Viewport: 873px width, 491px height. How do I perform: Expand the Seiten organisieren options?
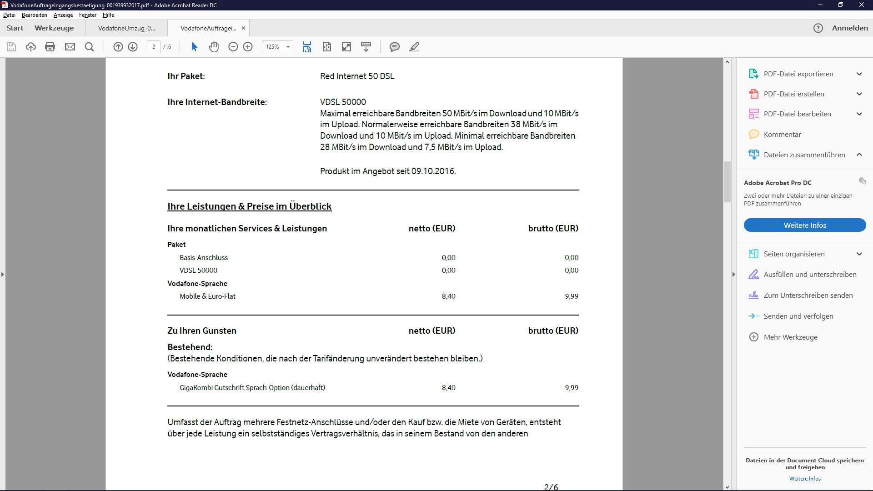pos(859,254)
